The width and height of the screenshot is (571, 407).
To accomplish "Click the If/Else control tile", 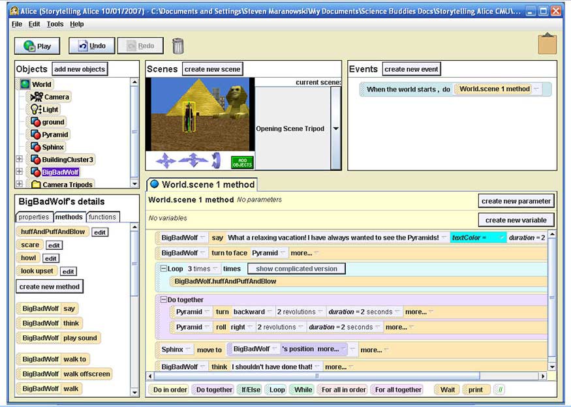I will tap(249, 389).
